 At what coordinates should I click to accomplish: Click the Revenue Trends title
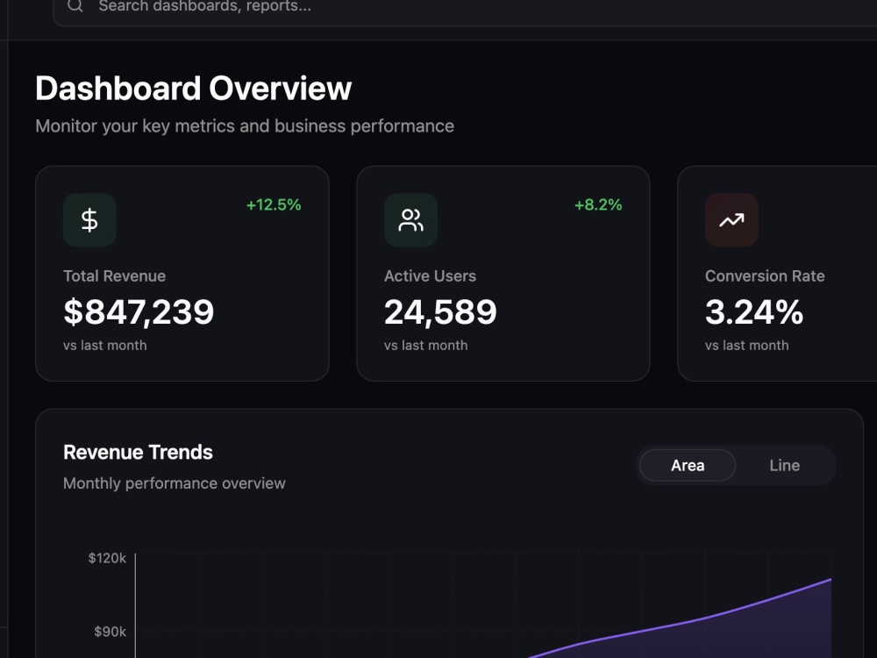pyautogui.click(x=138, y=452)
